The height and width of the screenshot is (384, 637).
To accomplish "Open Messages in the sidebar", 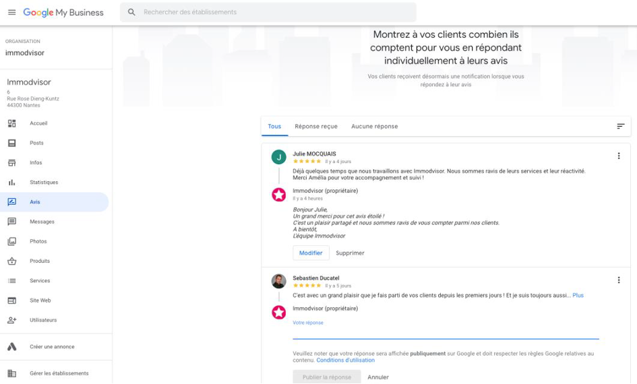I will pos(42,222).
